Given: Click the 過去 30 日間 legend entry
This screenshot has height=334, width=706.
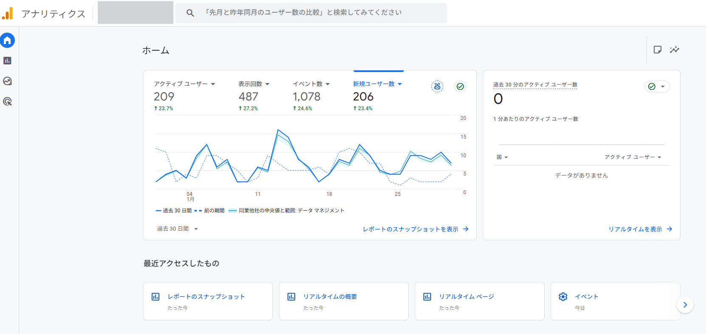Looking at the screenshot, I should click(174, 211).
